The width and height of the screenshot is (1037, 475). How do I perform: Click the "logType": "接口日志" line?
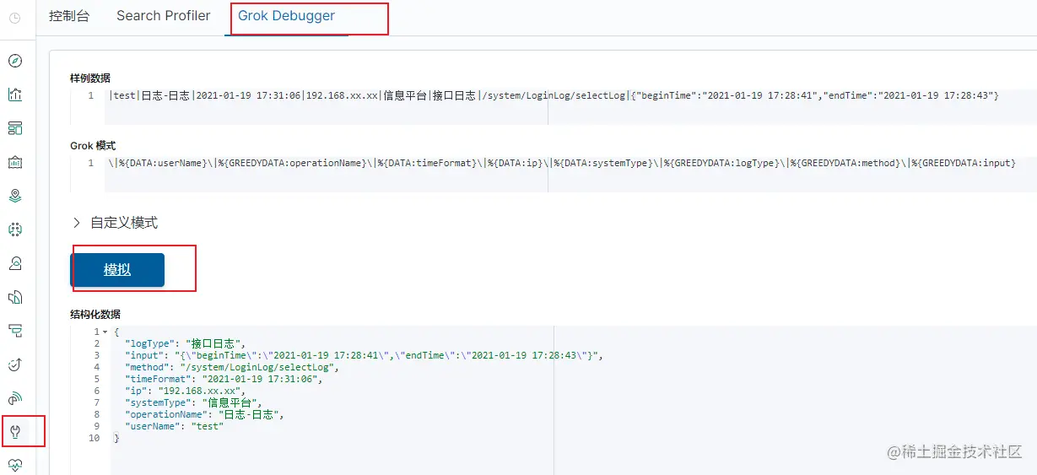(184, 343)
